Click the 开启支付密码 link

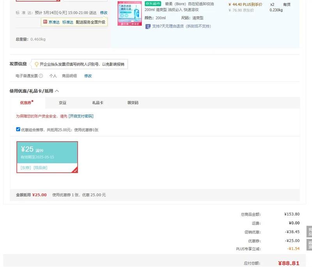[81, 116]
